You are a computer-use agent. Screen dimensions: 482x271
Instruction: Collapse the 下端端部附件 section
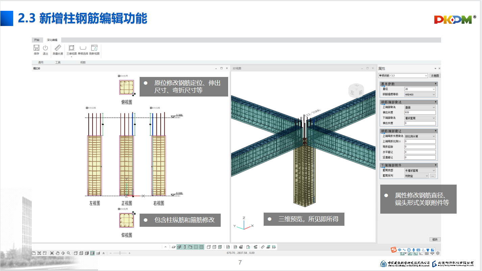435,165
